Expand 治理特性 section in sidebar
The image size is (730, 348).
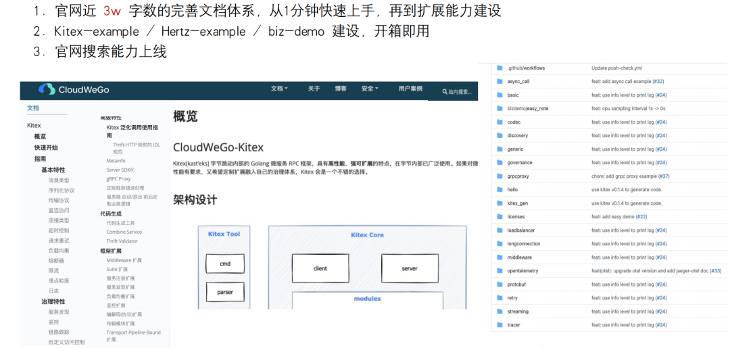[53, 301]
